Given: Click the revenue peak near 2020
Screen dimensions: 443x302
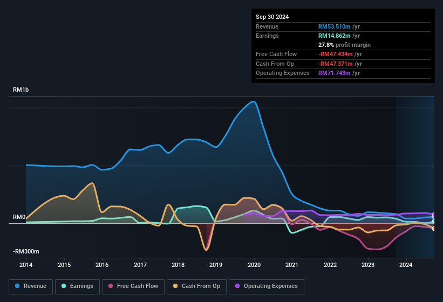Looking at the screenshot, I should (x=254, y=101).
